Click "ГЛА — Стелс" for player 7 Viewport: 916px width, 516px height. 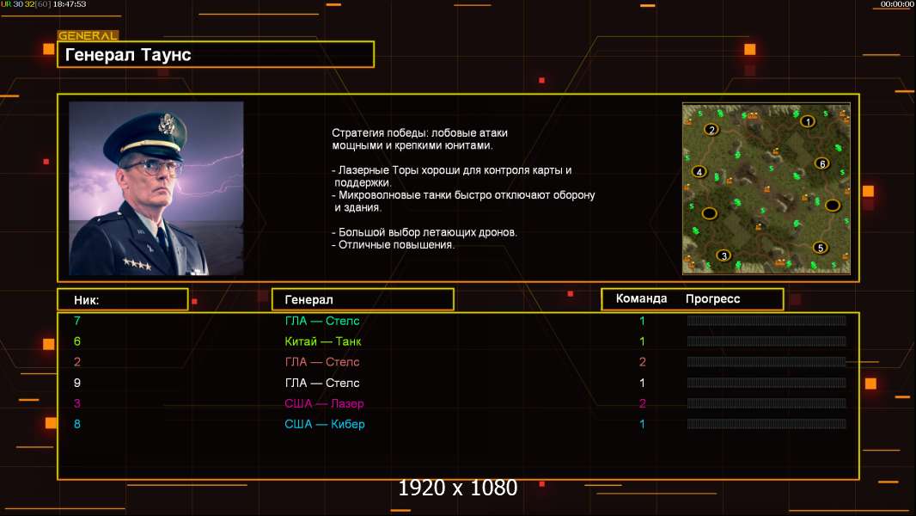[322, 321]
